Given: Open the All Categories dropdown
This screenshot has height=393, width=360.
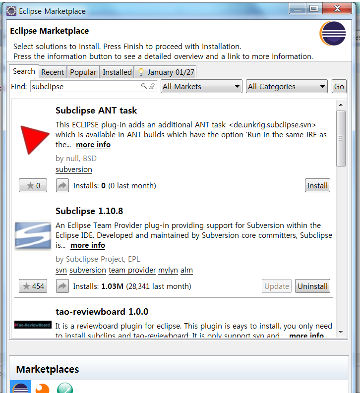Looking at the screenshot, I should coord(287,86).
